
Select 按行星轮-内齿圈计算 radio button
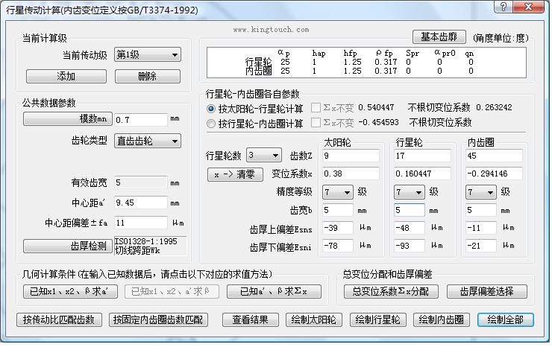pos(211,124)
